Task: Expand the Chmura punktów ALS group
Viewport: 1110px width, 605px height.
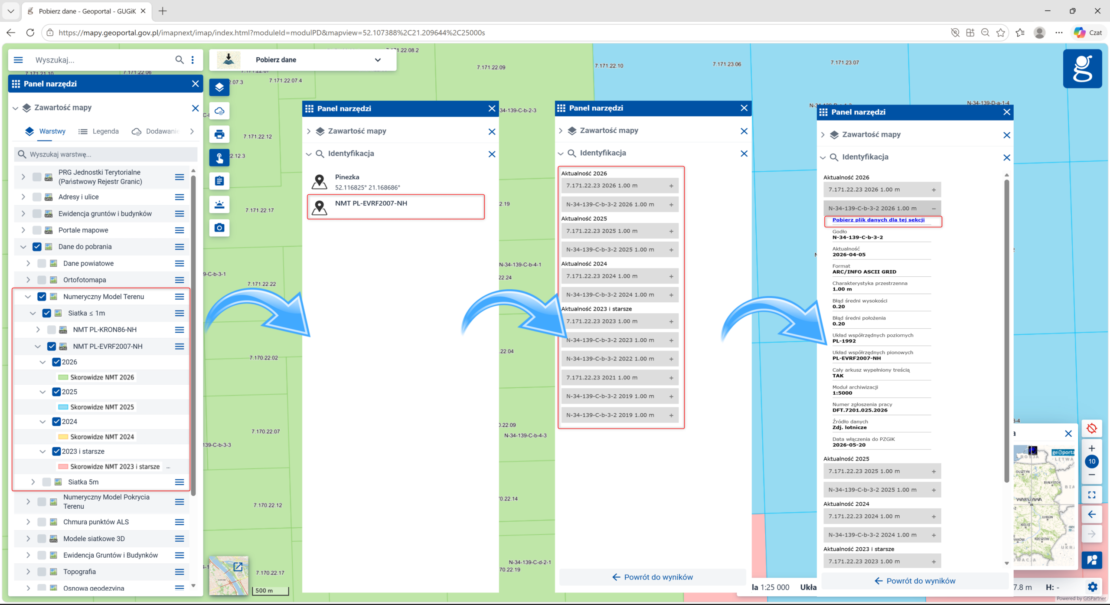Action: (x=28, y=522)
